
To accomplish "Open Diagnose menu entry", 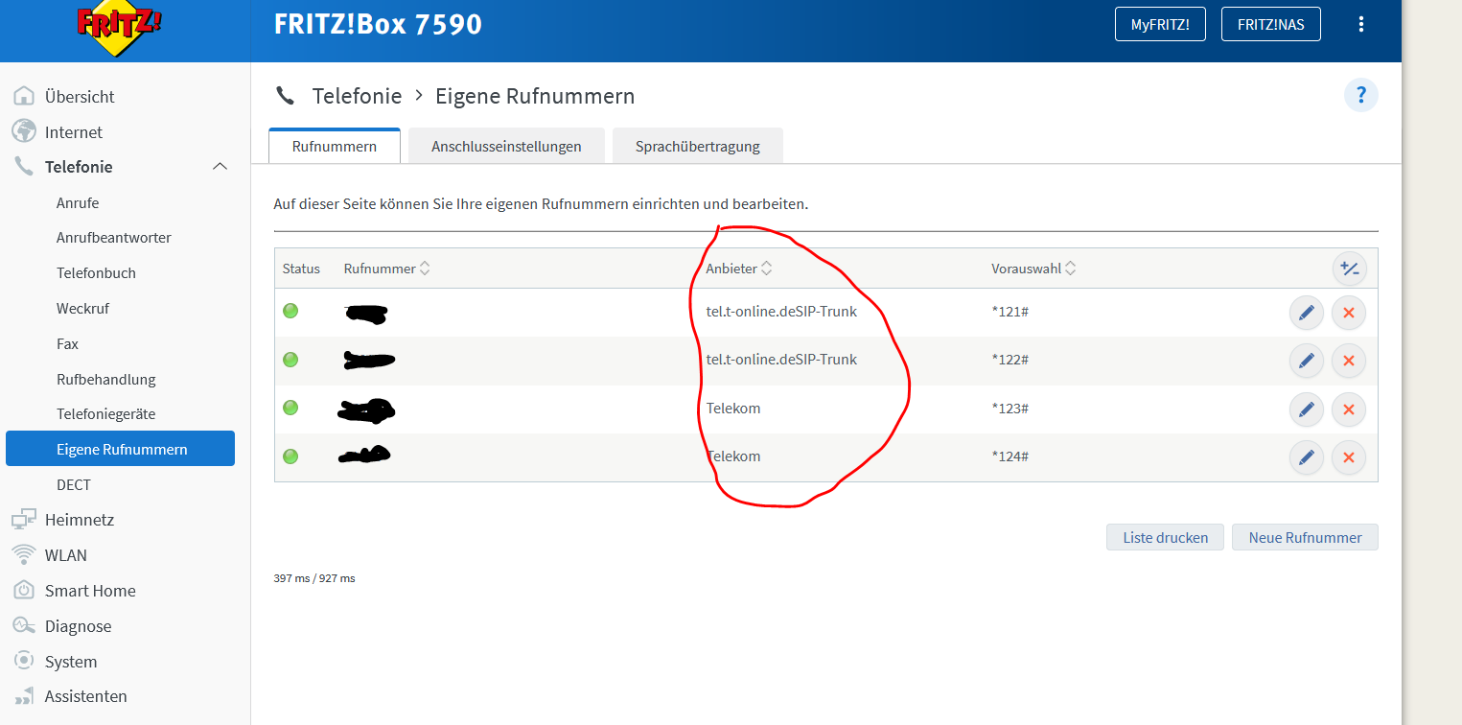I will [x=79, y=625].
